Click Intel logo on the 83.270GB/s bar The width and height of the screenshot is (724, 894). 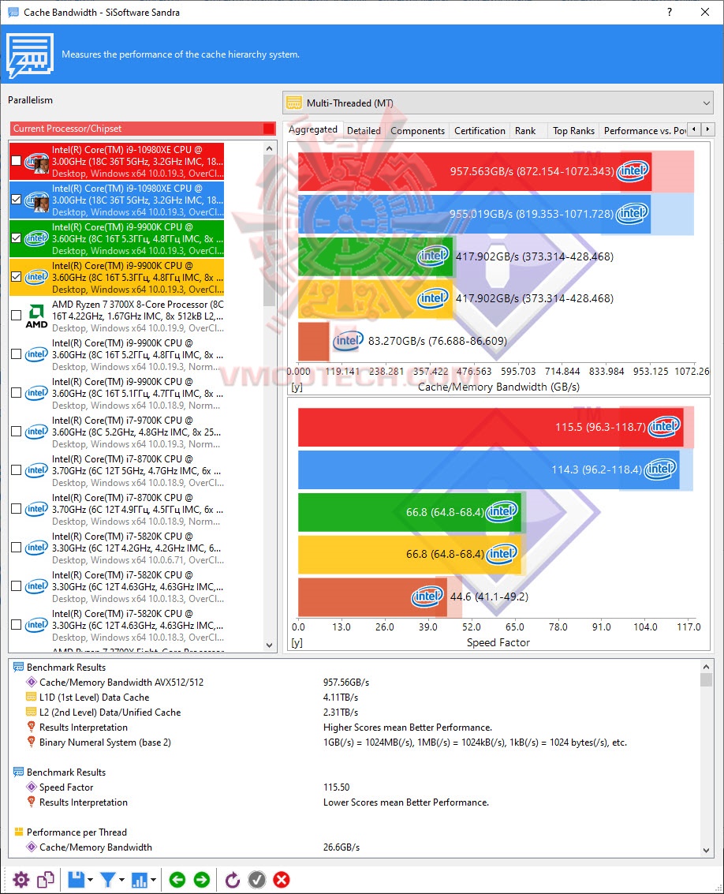point(348,341)
